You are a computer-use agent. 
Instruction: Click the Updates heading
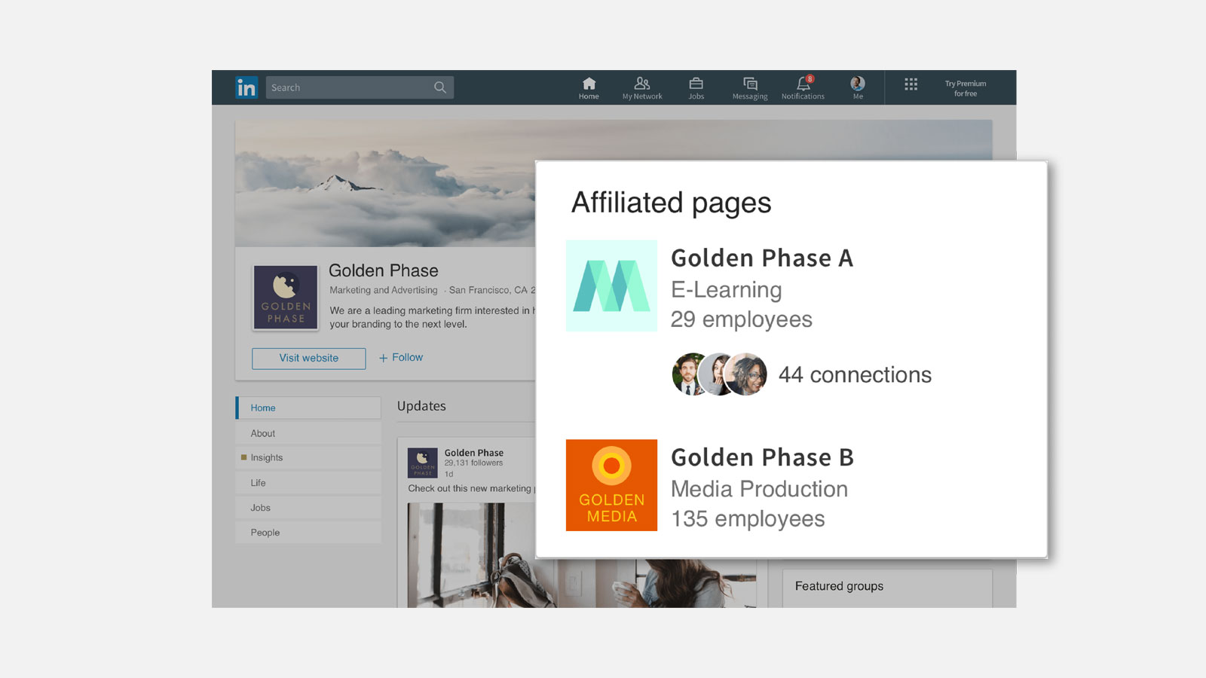click(x=421, y=406)
